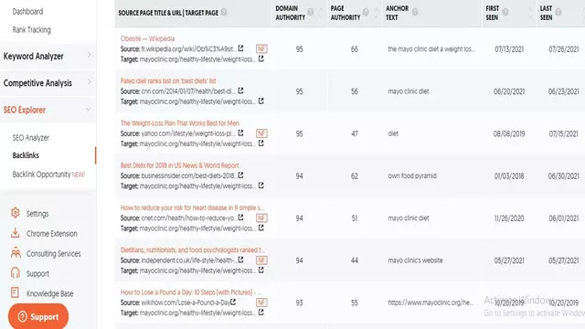This screenshot has height=329, width=585.
Task: Click the Support headphones icon
Action: click(16, 272)
